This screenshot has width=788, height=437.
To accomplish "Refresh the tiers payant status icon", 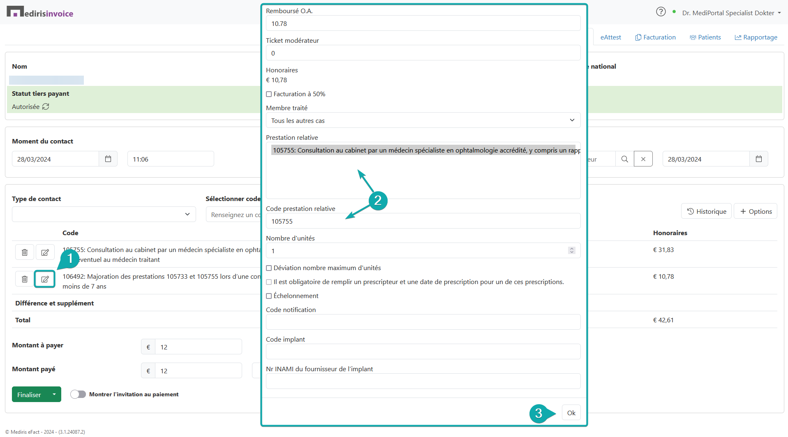I will [46, 106].
